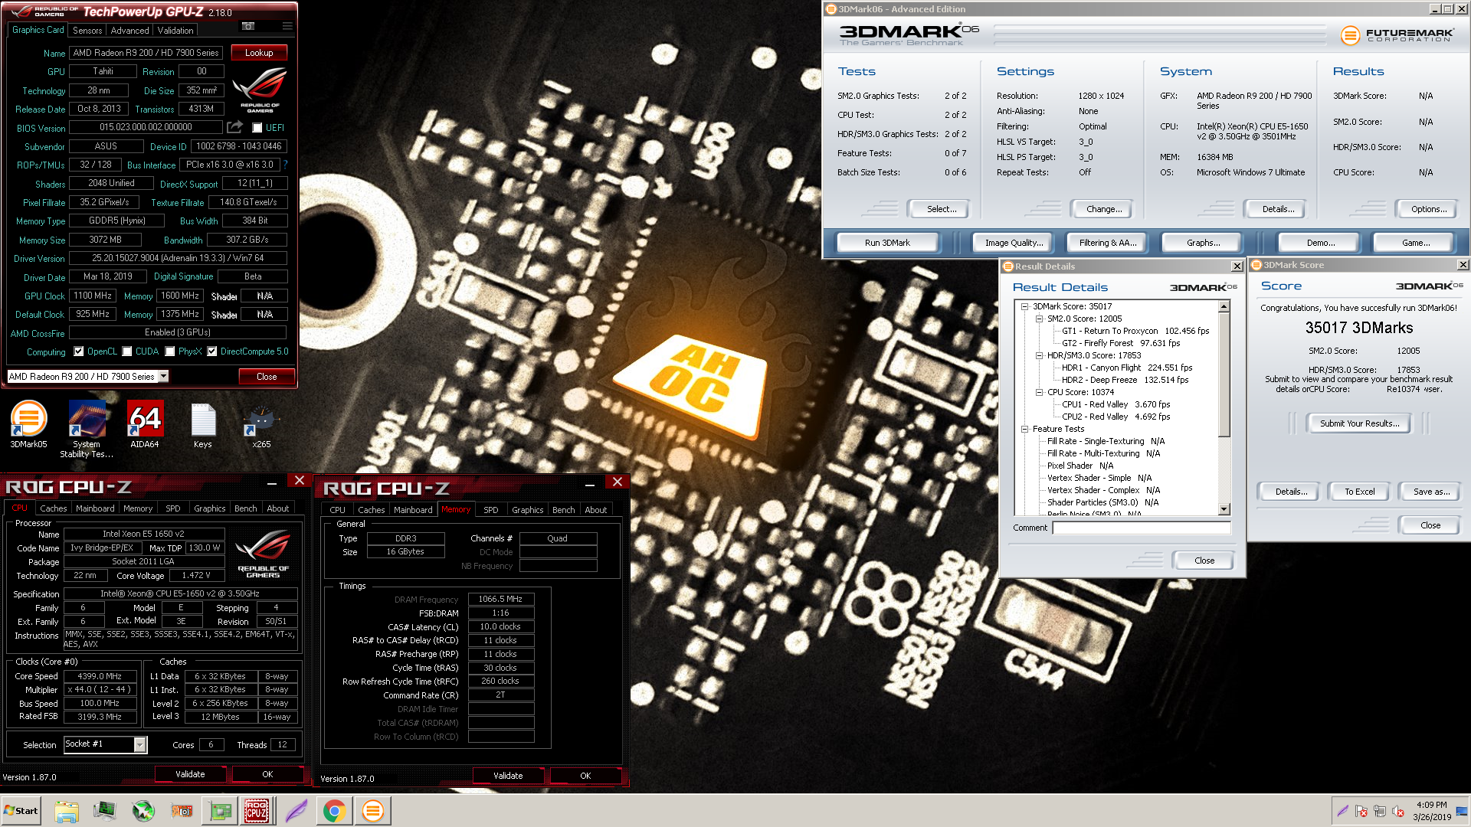Click the BIOS export share icon in GPU-Z

pyautogui.click(x=235, y=127)
